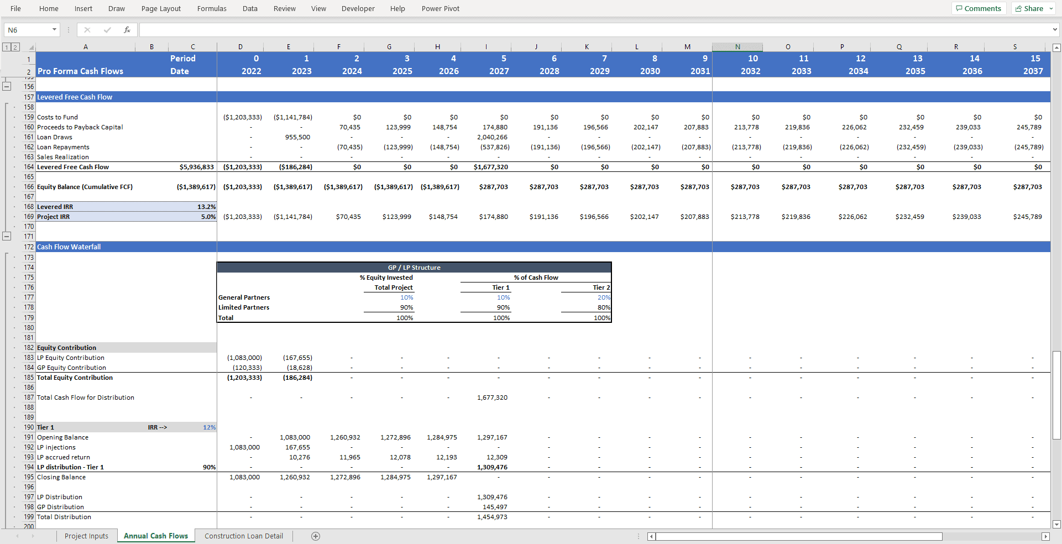Image resolution: width=1062 pixels, height=544 pixels.
Task: Open the Review tab
Action: 285,8
